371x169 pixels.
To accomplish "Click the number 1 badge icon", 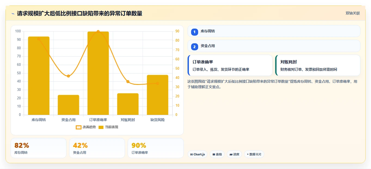I will 194,32.
